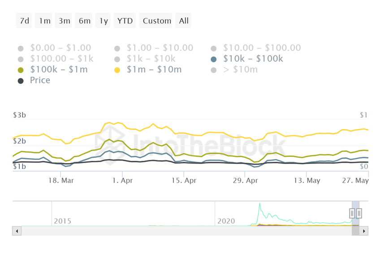
Task: Select the All time range
Action: [x=184, y=21]
